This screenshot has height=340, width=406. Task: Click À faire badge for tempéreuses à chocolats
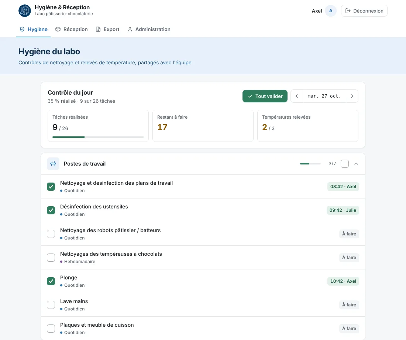coord(349,258)
